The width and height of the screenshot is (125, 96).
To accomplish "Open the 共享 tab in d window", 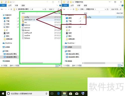I will [x=16, y=5].
